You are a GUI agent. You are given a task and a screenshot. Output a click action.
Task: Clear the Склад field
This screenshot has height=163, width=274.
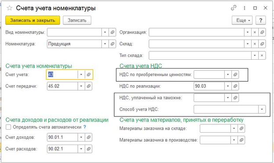[x=255, y=44]
